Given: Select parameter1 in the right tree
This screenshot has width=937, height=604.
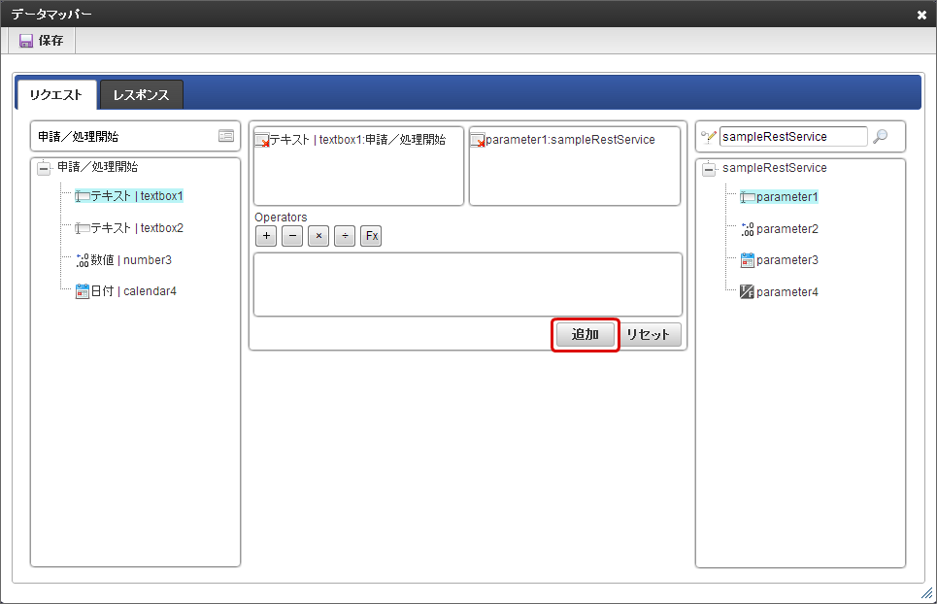Looking at the screenshot, I should click(x=780, y=197).
